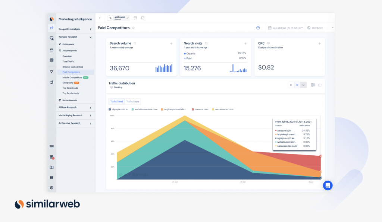Click Top Search Ads link

pos(70,88)
